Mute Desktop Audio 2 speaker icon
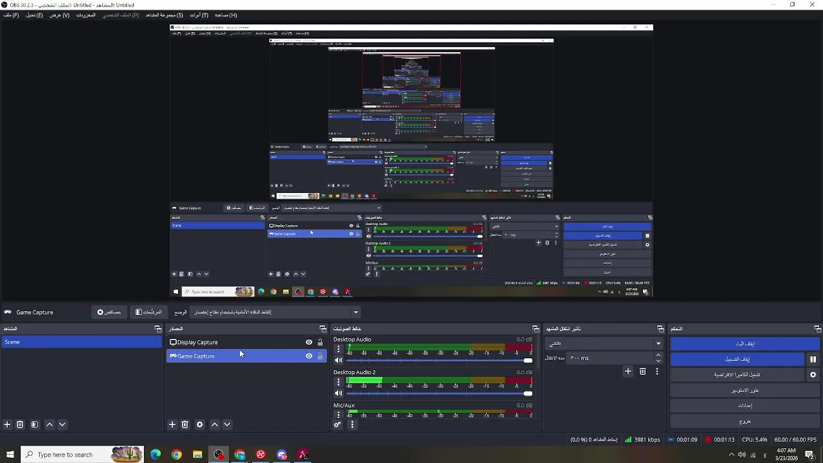The height and width of the screenshot is (463, 823). 339,393
